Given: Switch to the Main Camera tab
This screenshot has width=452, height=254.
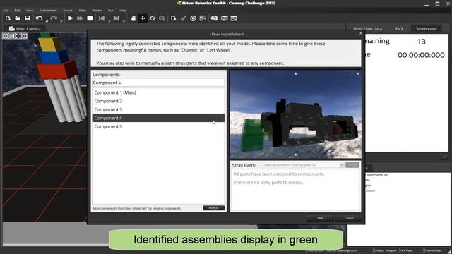Looking at the screenshot, I should click(25, 28).
